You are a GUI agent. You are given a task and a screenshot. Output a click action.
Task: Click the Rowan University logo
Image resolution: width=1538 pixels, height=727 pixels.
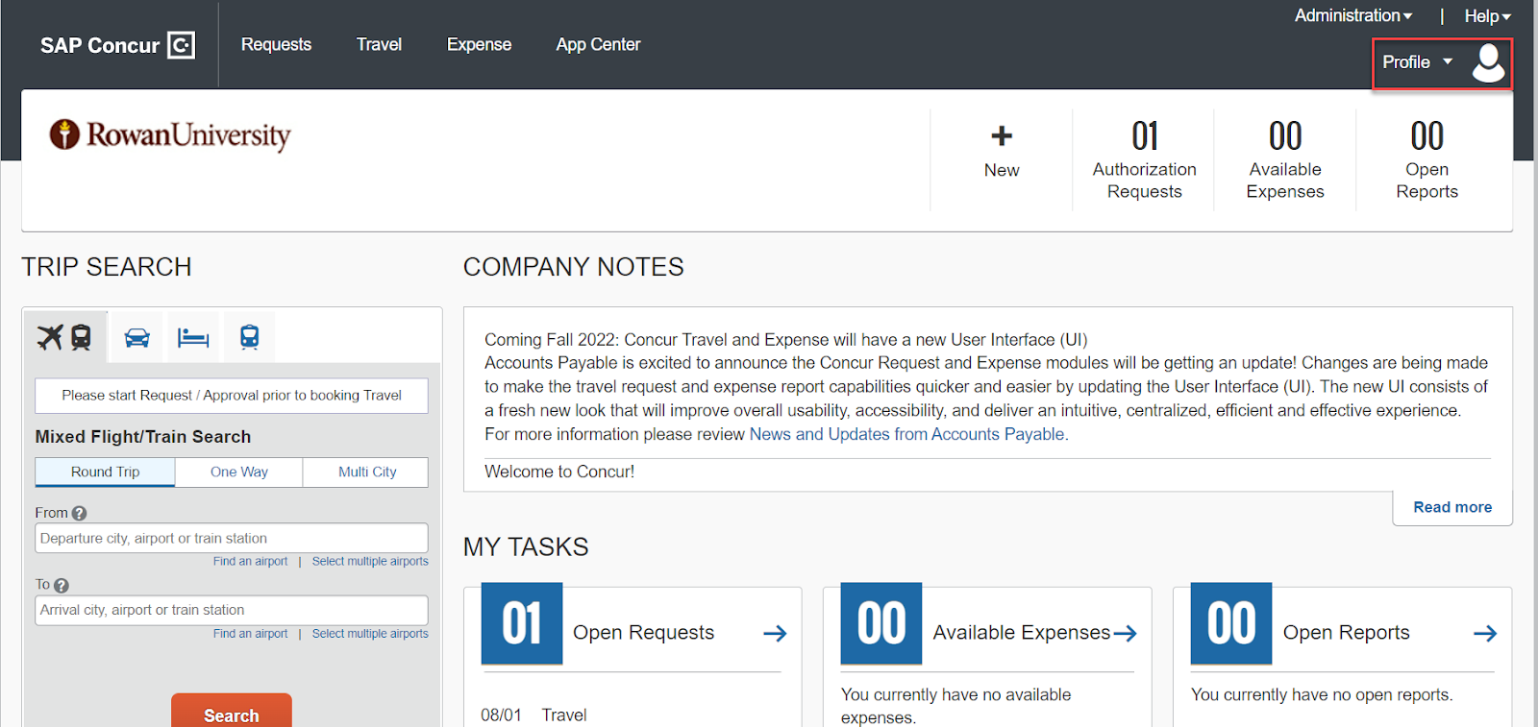170,135
